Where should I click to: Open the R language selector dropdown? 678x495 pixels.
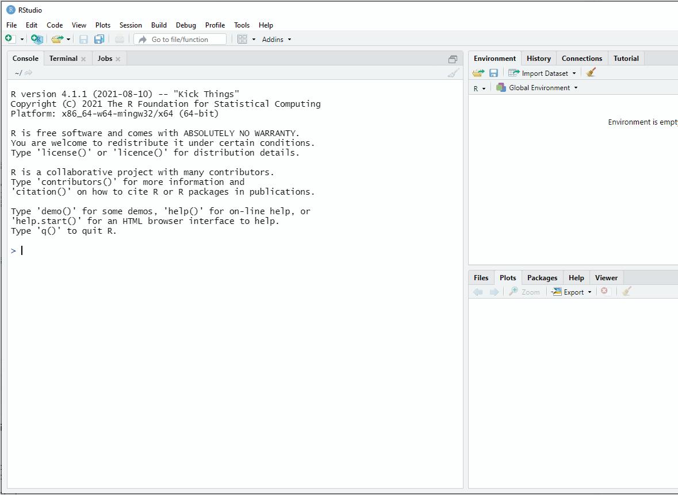point(479,88)
